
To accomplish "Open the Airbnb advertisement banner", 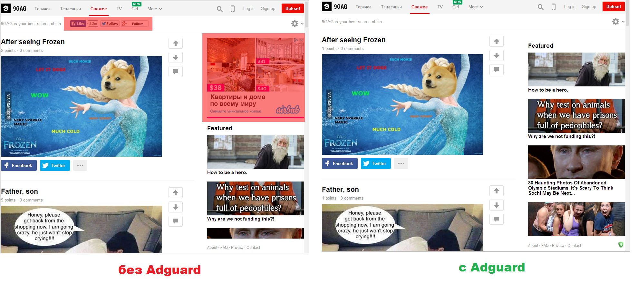I will [x=256, y=78].
